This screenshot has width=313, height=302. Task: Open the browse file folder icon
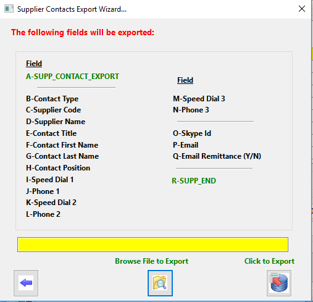point(160,283)
